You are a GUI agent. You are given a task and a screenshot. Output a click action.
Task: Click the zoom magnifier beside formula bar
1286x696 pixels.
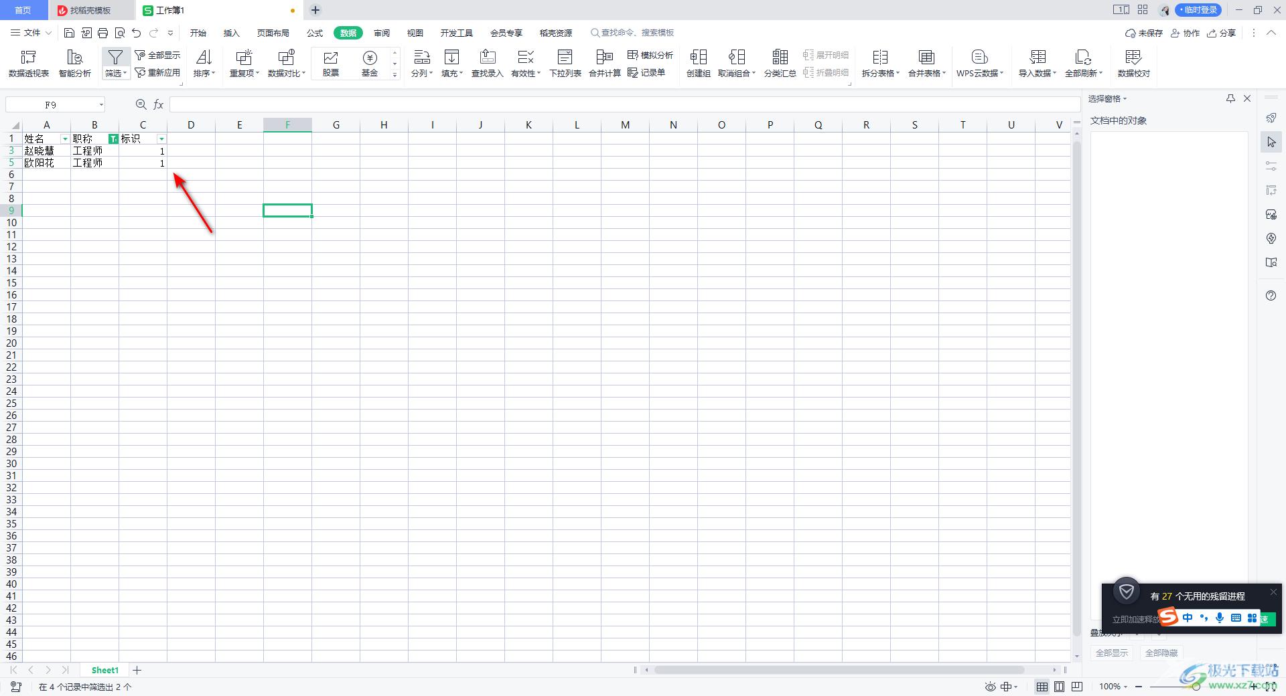141,104
